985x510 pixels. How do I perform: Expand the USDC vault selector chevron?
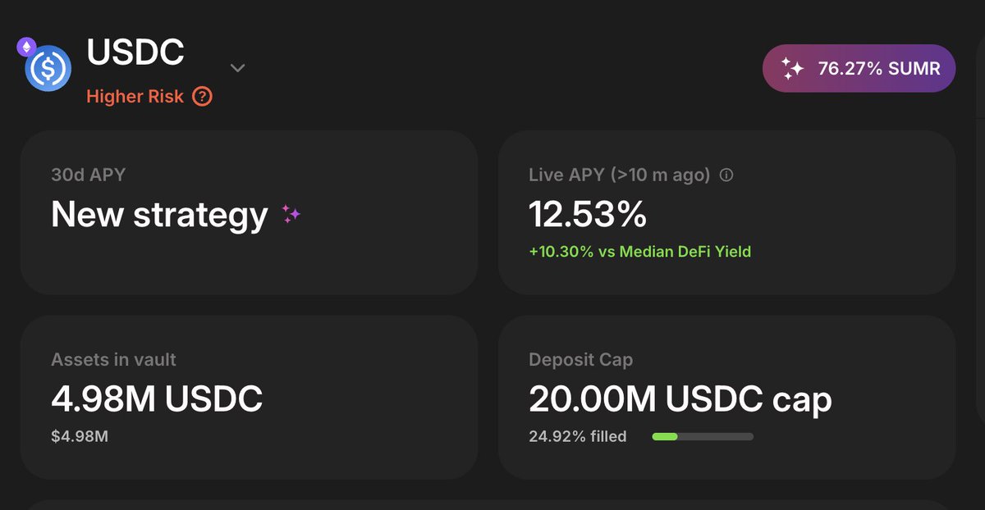237,68
